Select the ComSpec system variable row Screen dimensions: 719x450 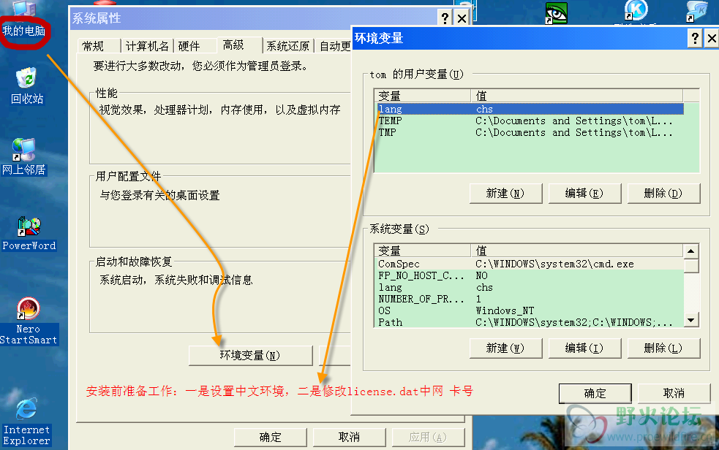tap(530, 264)
